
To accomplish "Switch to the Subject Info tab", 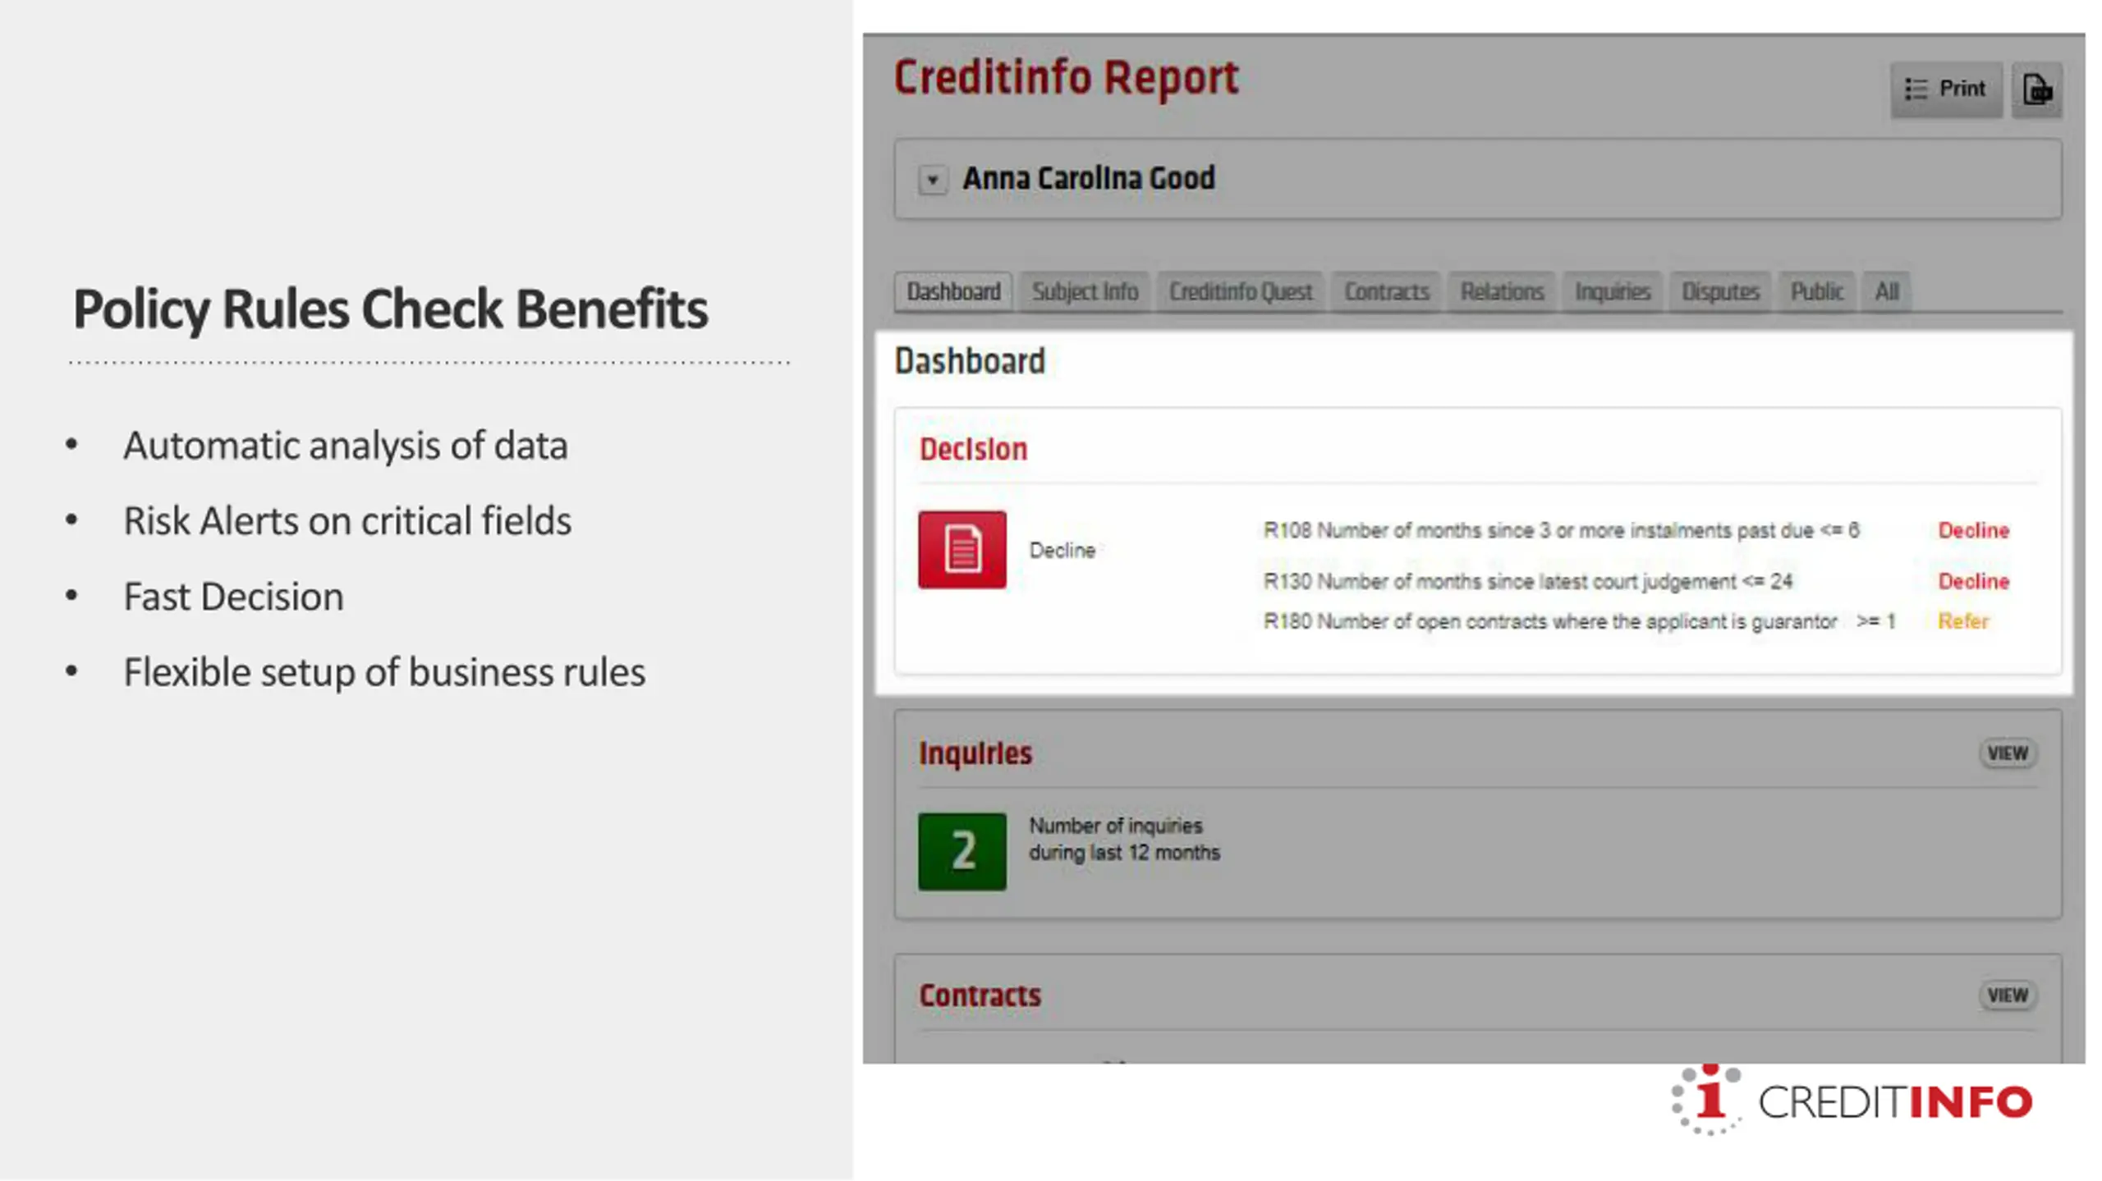I will (1084, 291).
